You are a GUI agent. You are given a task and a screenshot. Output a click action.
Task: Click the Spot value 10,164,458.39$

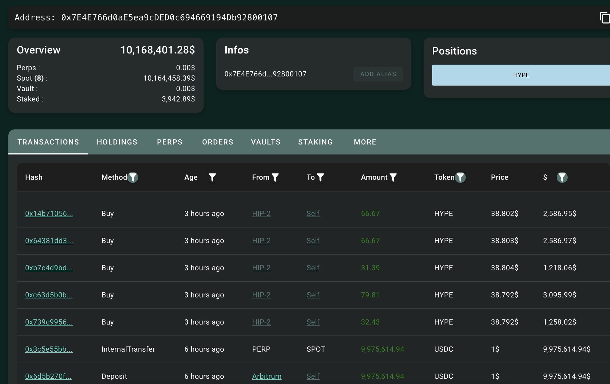[x=169, y=78]
